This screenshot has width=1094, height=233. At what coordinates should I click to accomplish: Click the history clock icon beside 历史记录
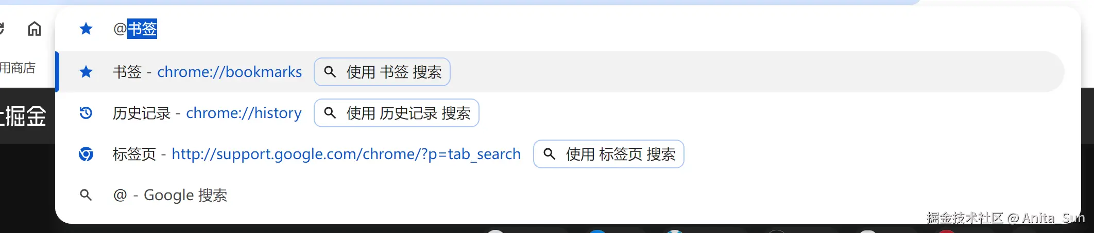(86, 113)
